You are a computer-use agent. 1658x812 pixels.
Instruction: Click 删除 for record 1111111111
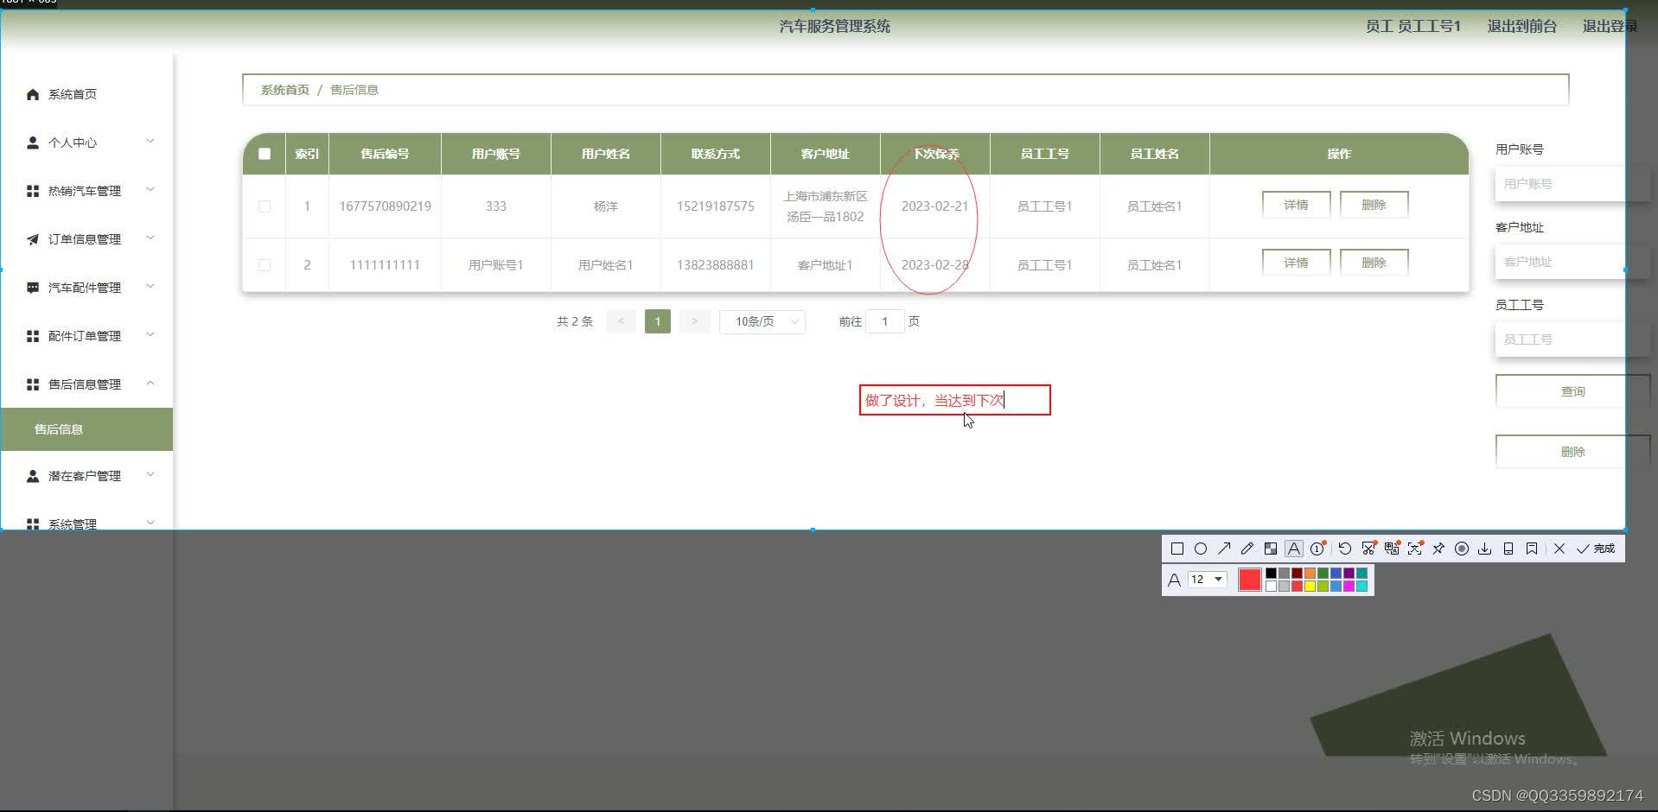click(1374, 263)
